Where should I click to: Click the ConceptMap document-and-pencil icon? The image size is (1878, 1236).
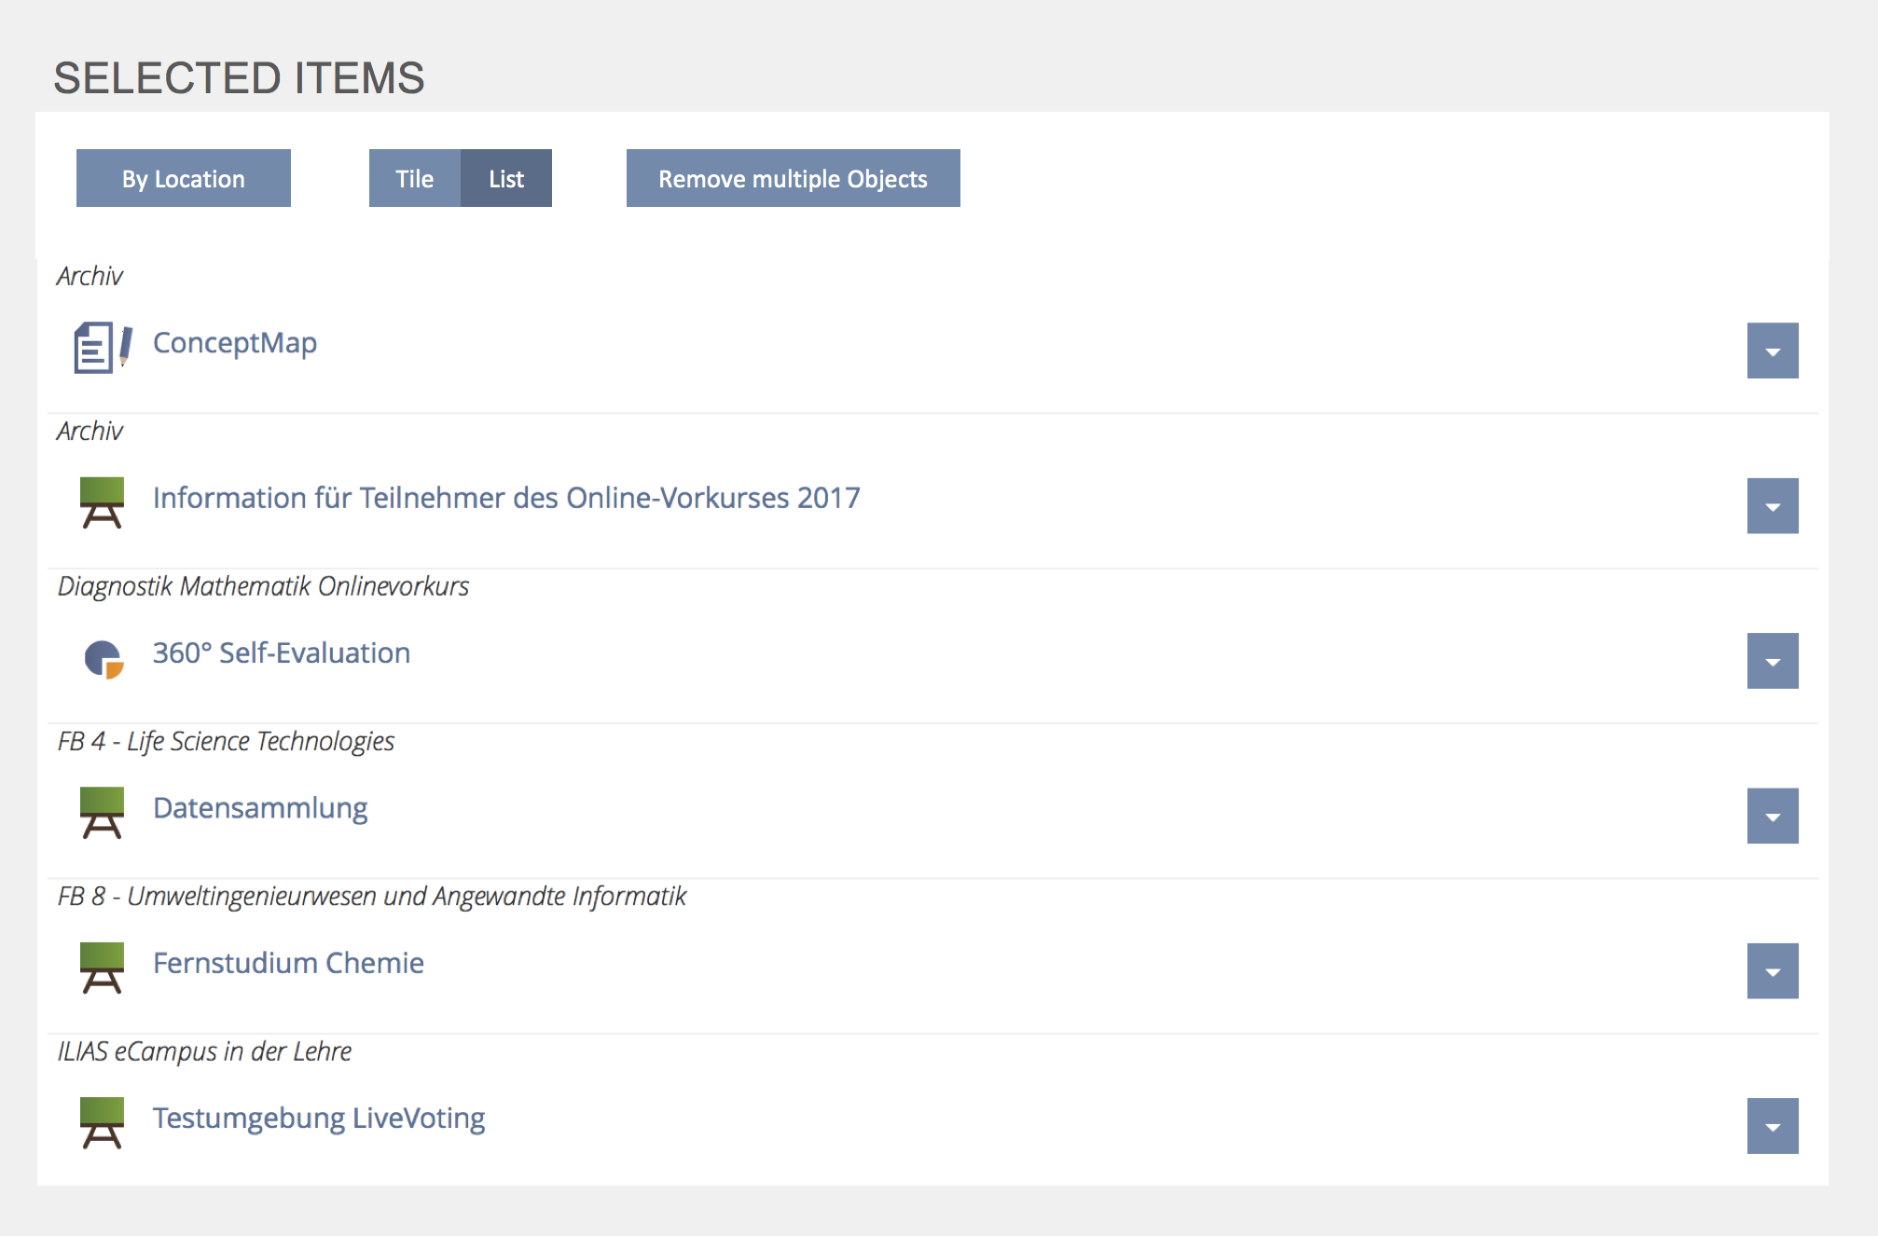pyautogui.click(x=102, y=347)
